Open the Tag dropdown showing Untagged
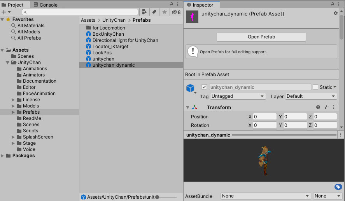The image size is (345, 201). click(238, 96)
